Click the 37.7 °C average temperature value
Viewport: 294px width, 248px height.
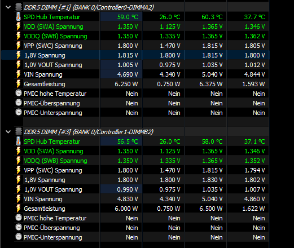[254, 17]
